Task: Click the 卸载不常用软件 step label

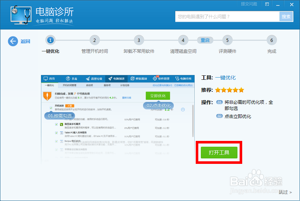Action: click(x=139, y=51)
